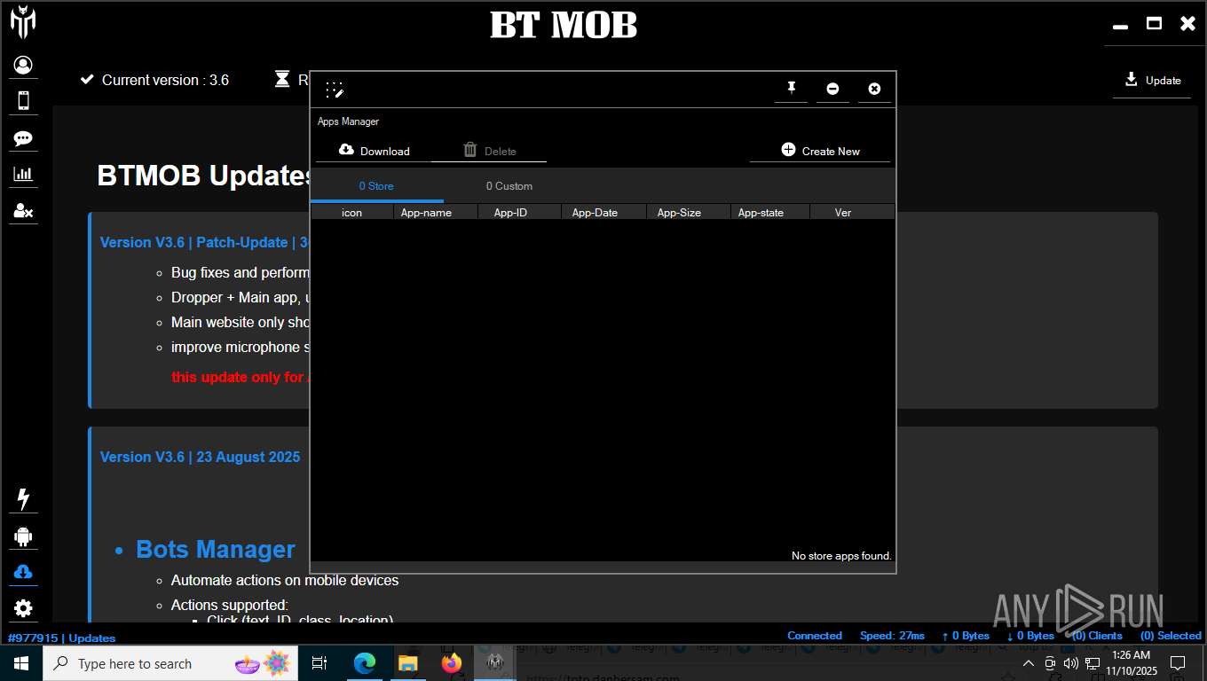
Task: Click '(0) Clients' in status bar
Action: 1097,636
